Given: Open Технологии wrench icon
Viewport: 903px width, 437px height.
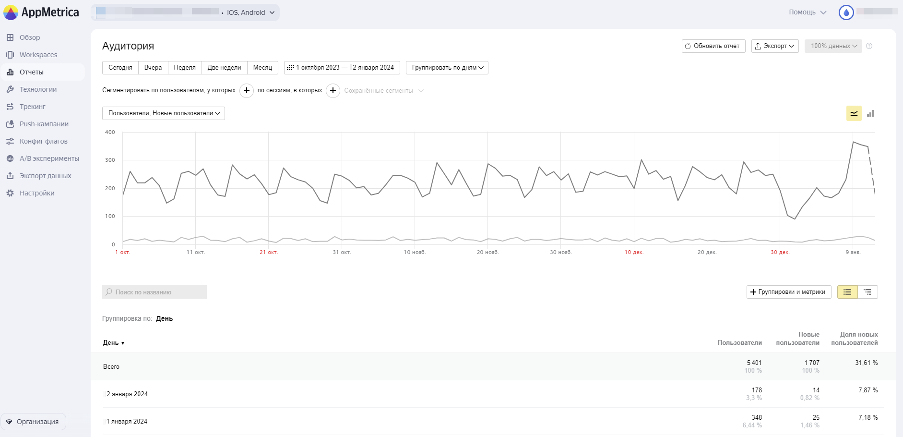Looking at the screenshot, I should 10,89.
